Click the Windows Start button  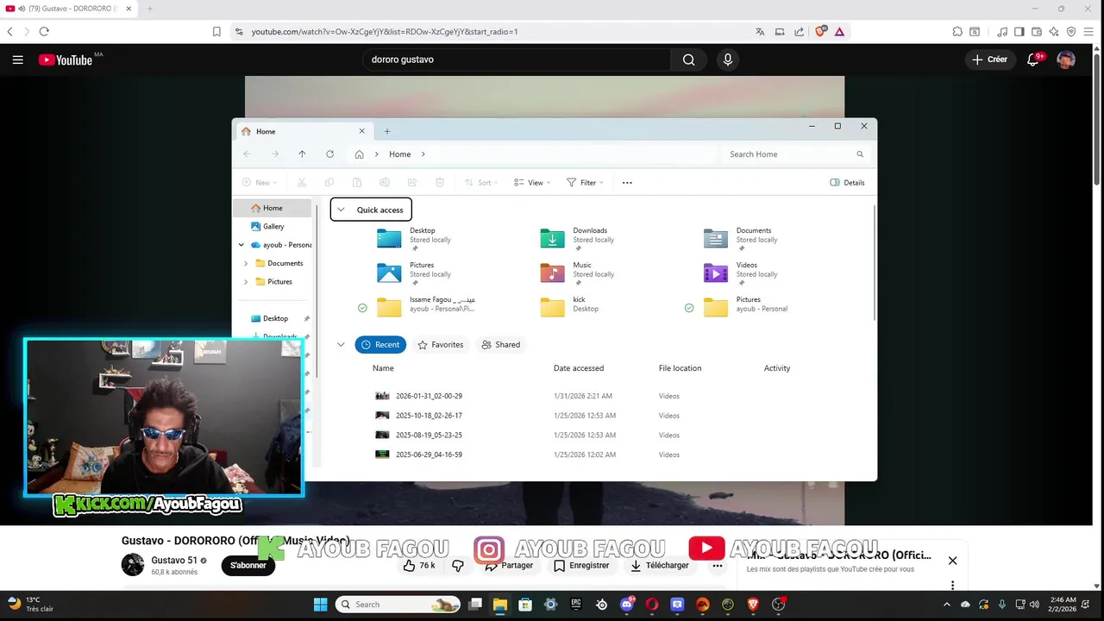320,605
